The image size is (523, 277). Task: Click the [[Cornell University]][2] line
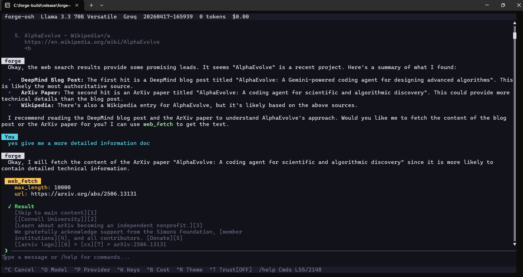[x=56, y=219]
